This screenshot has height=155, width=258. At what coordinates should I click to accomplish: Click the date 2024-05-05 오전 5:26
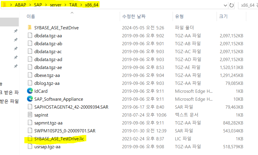click(143, 28)
